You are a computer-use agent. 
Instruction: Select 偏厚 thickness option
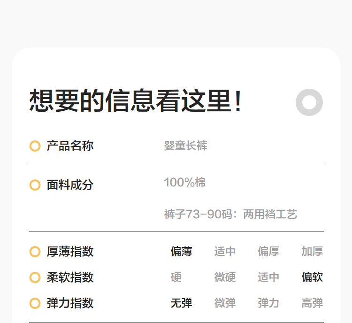(x=268, y=252)
